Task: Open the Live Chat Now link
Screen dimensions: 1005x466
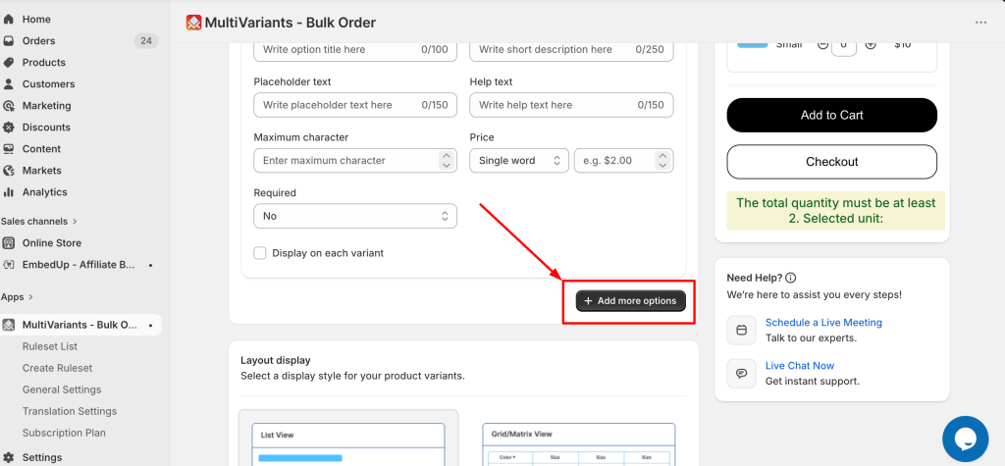Action: coord(800,365)
